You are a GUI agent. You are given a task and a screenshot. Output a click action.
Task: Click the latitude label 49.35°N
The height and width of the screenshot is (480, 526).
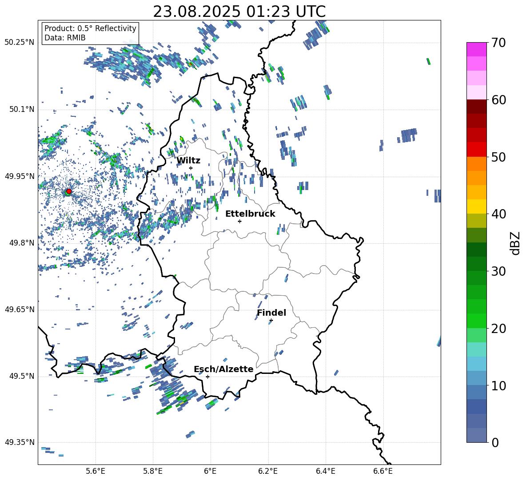pos(20,442)
